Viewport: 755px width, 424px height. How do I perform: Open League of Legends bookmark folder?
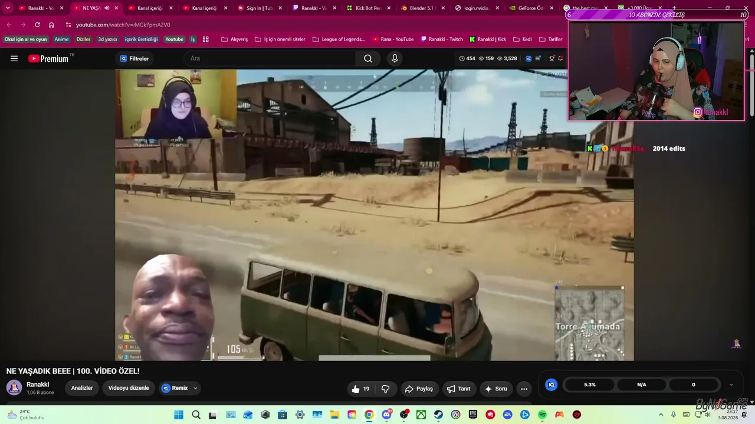pos(339,39)
